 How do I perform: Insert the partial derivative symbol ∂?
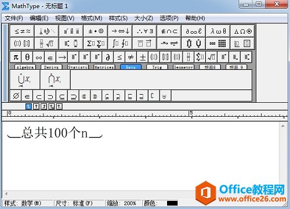(108, 57)
